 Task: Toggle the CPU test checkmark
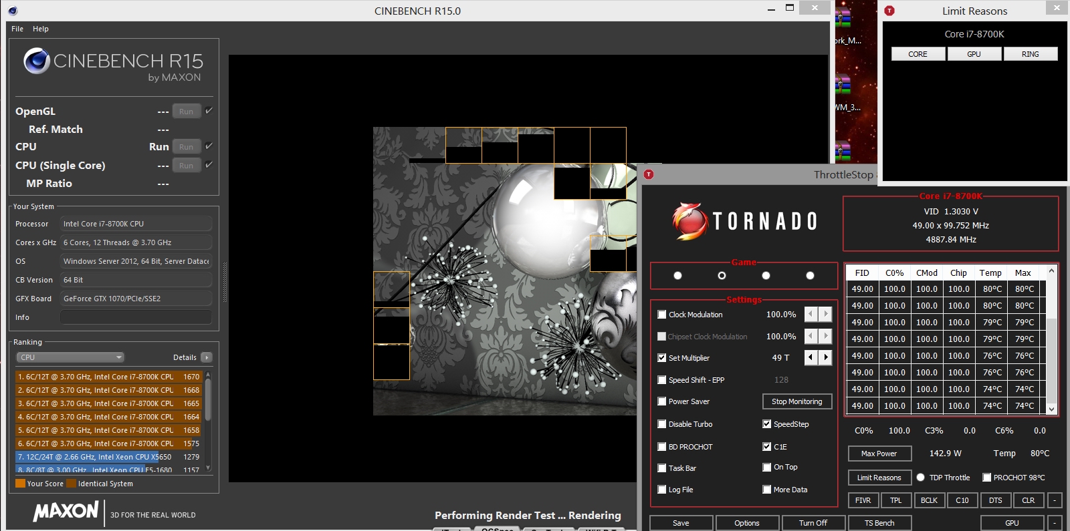(209, 146)
